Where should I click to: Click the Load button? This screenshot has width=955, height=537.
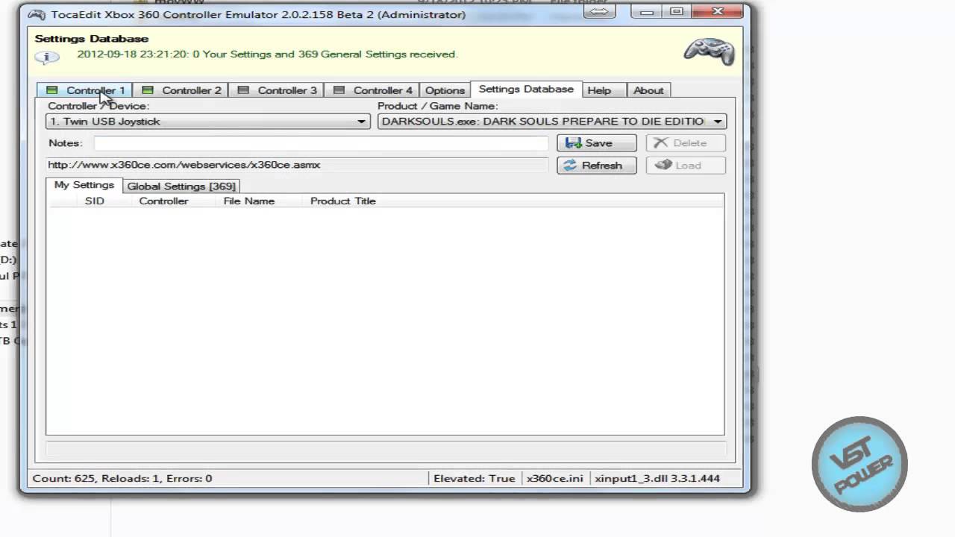pyautogui.click(x=686, y=166)
